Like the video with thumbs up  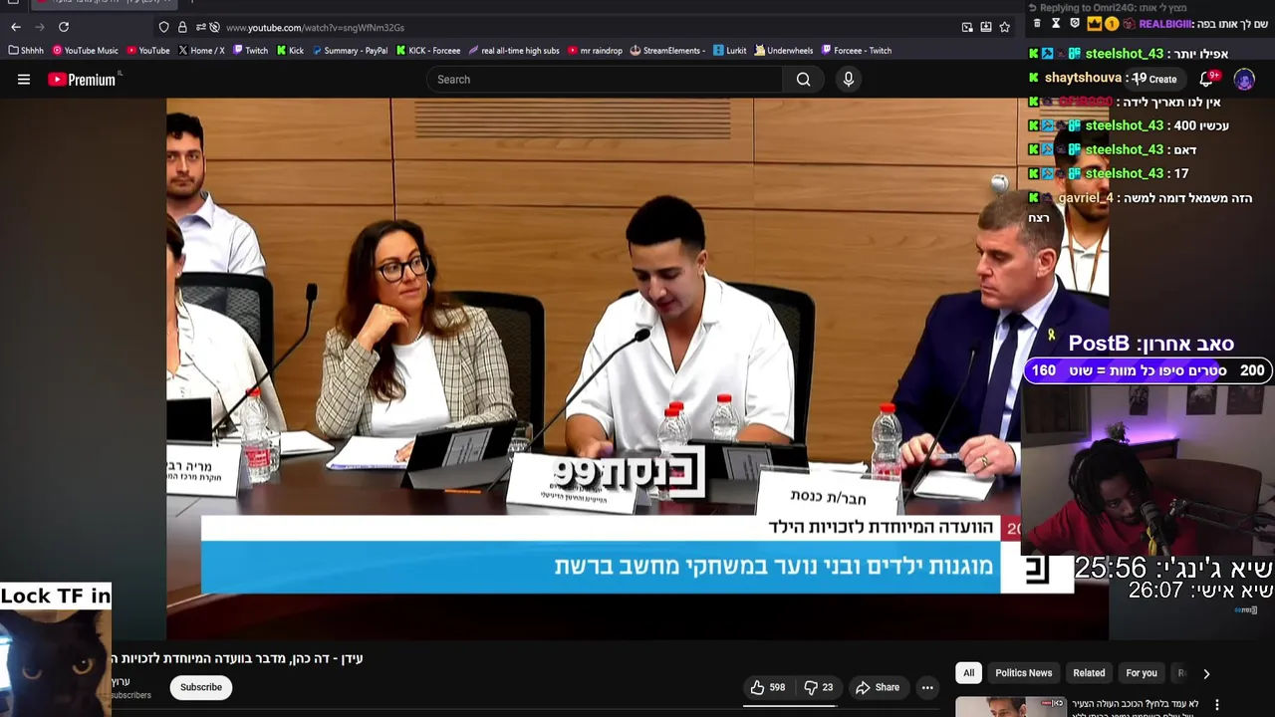click(768, 687)
